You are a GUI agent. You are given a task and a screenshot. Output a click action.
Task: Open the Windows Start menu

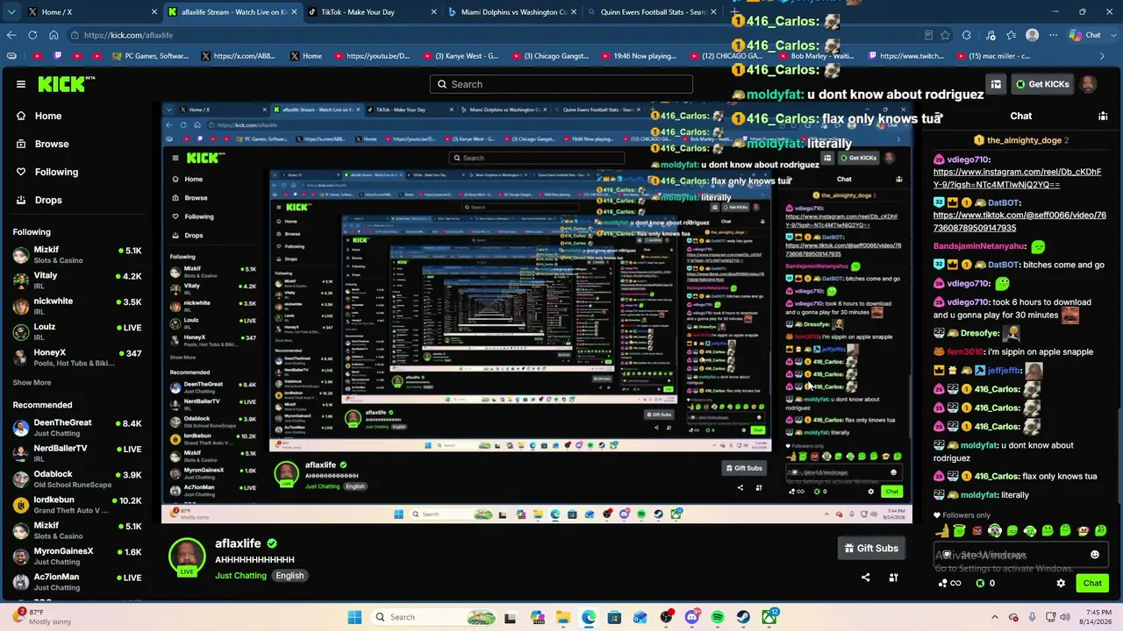(x=354, y=617)
